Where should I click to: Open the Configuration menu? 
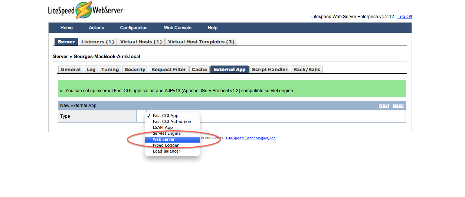[x=134, y=28]
